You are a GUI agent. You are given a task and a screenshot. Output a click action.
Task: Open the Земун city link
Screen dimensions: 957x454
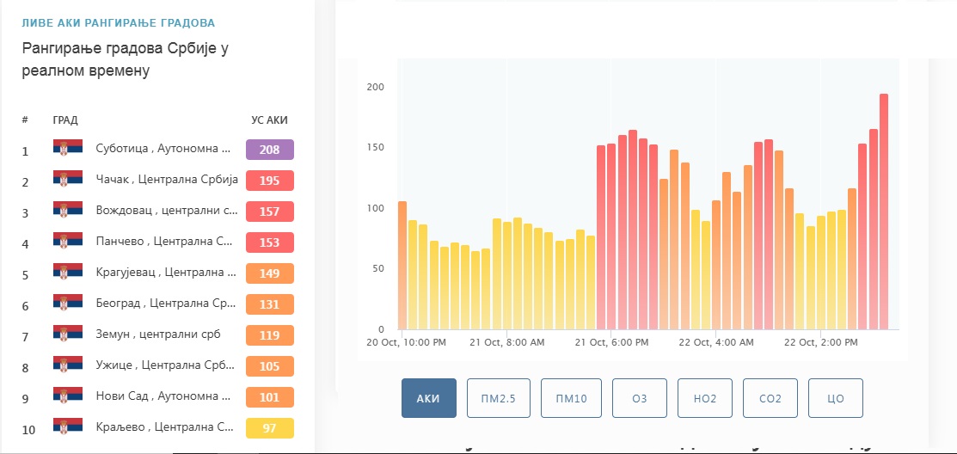(158, 334)
